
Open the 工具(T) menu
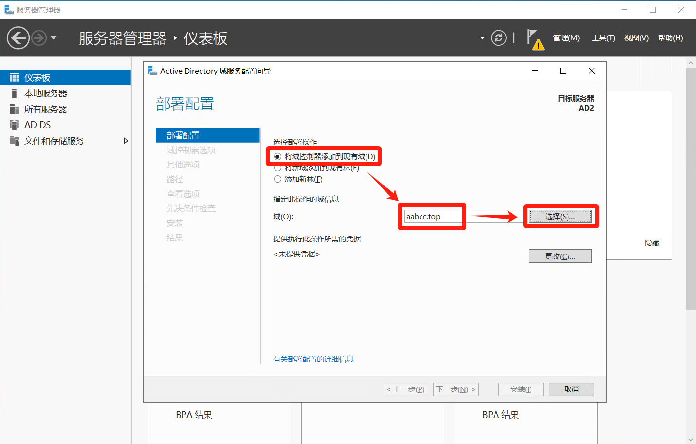[x=603, y=38]
